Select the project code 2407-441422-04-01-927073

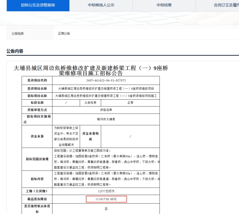pos(106,81)
